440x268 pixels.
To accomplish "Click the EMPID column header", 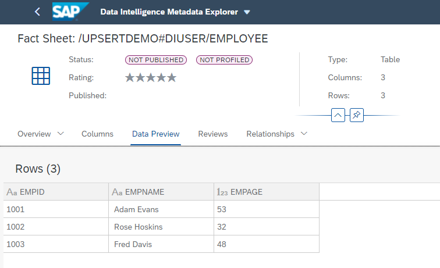I will click(32, 192).
